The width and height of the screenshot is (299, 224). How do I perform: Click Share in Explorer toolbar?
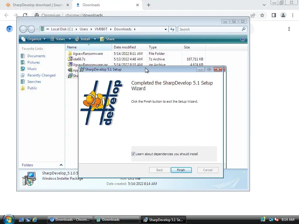107,39
